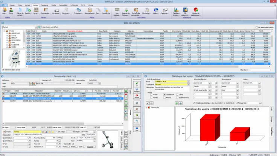Expand the Statistiques tree node
The image size is (277, 156).
147,108
